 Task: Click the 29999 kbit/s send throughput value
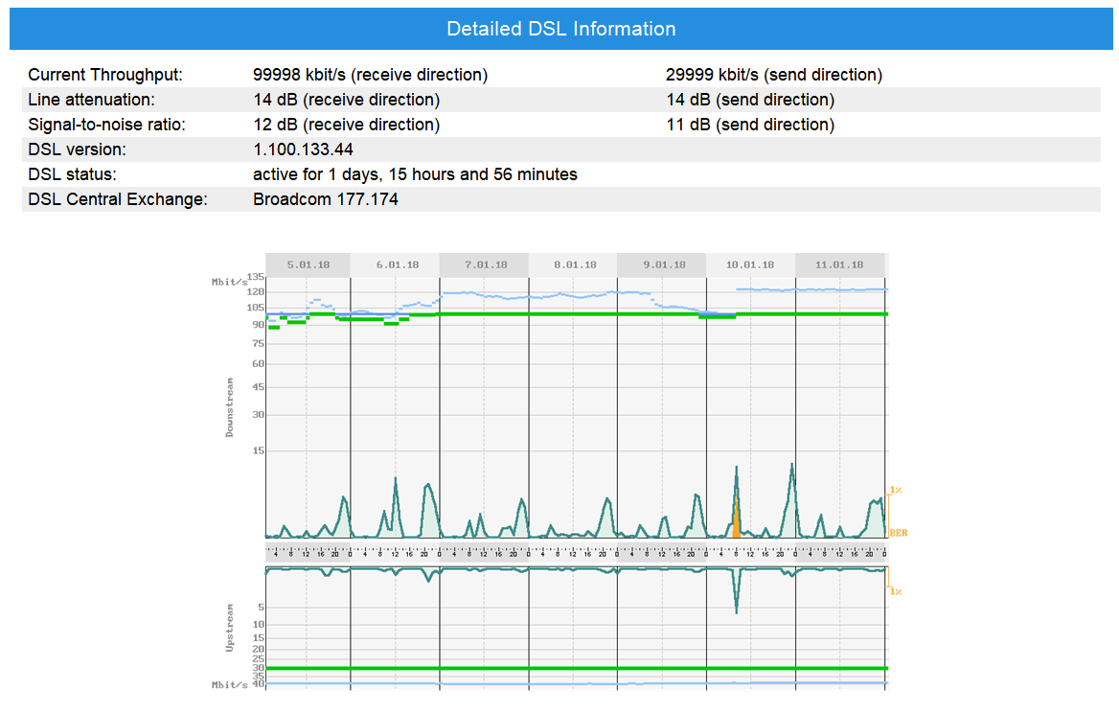point(773,75)
